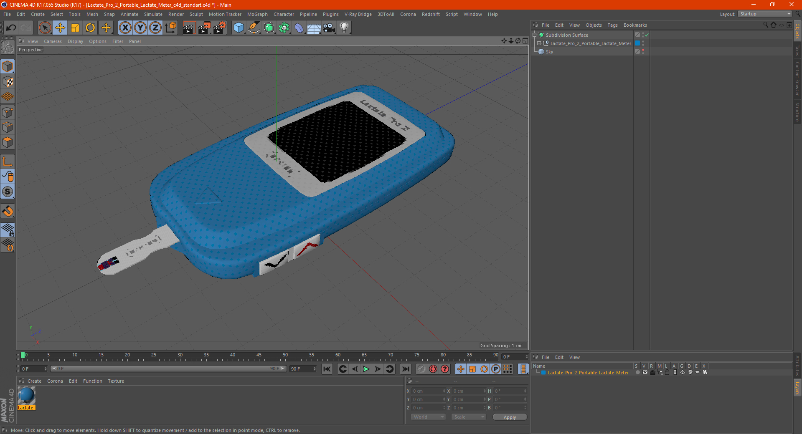Play the animation forward

[366, 369]
